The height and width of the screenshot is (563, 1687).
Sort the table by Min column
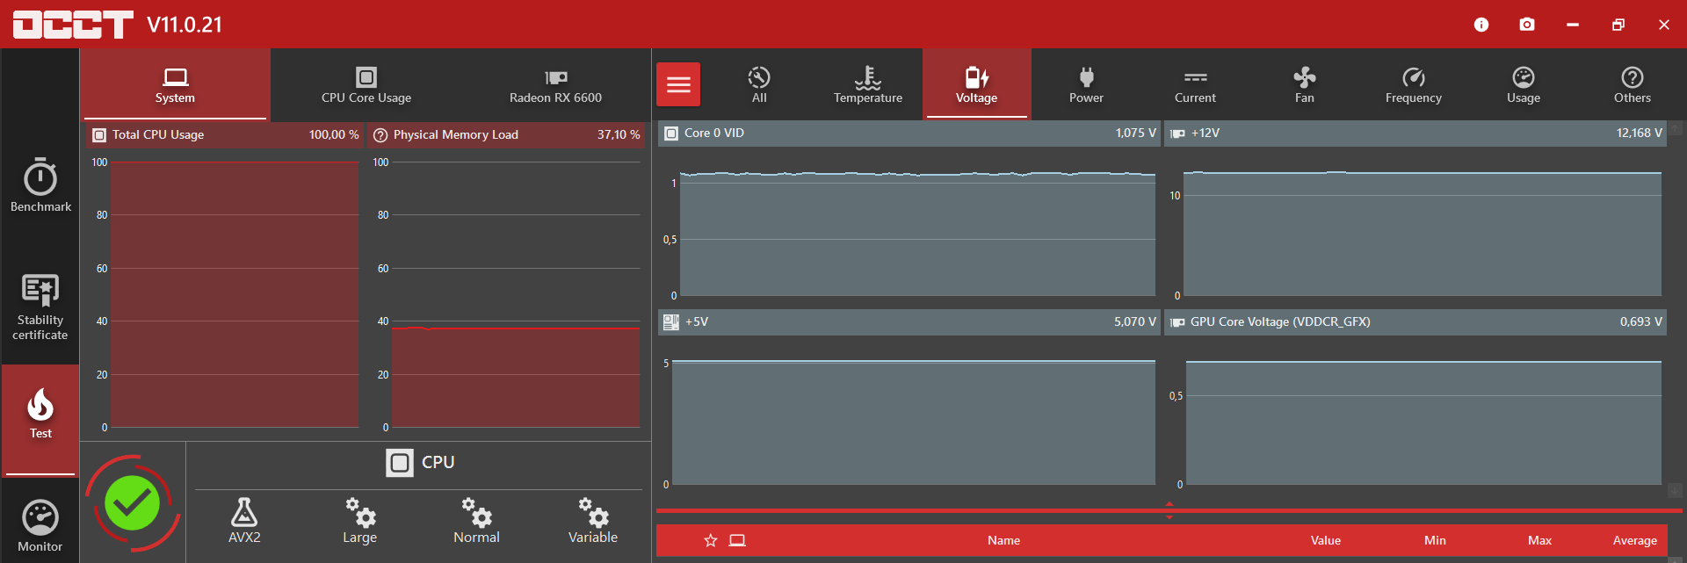[1435, 540]
